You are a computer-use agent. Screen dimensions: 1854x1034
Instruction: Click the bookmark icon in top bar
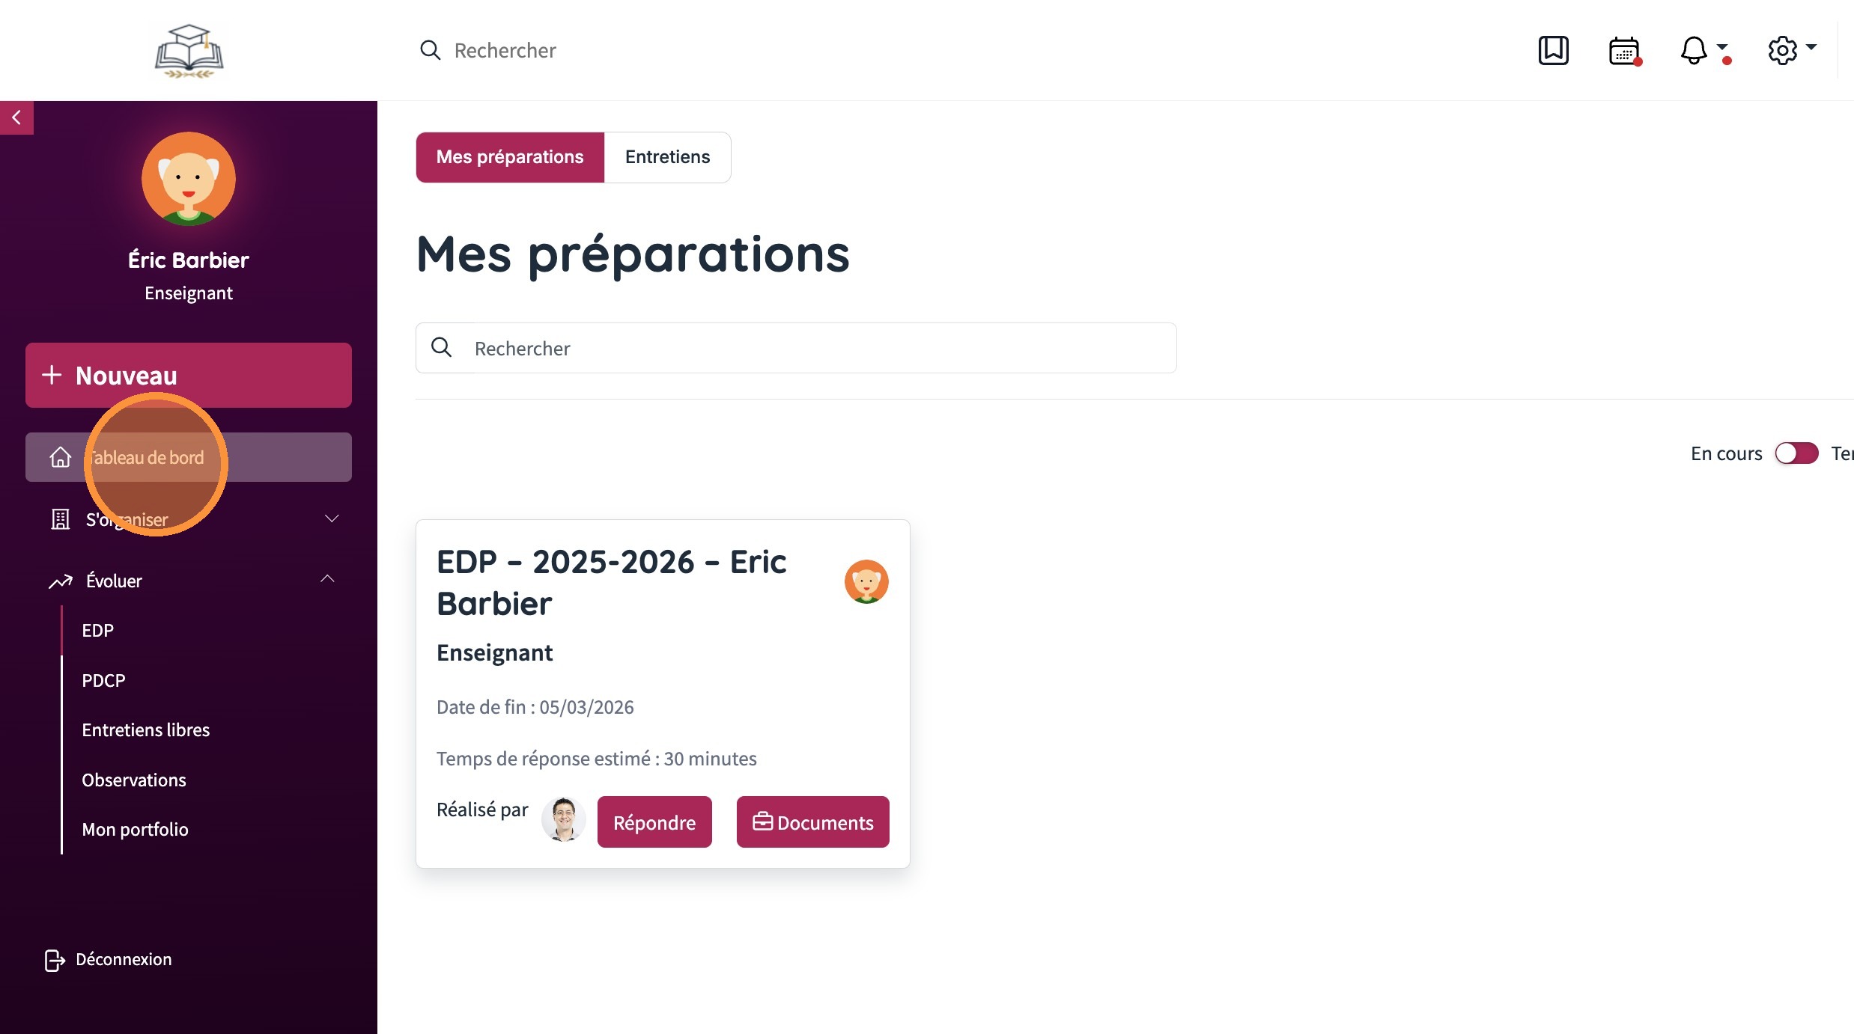[1553, 50]
